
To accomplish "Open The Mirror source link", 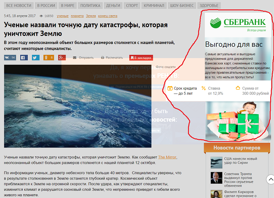I will point(167,157).
